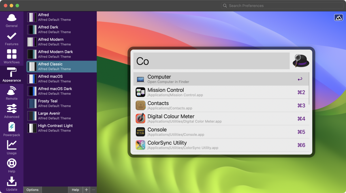The image size is (346, 193).
Task: Click the Computer laptop icon
Action: pyautogui.click(x=140, y=79)
